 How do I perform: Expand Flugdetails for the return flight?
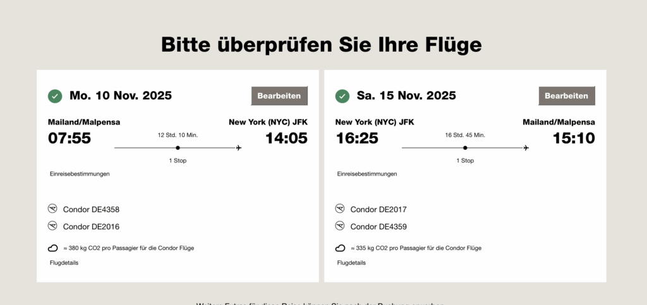[x=351, y=263]
